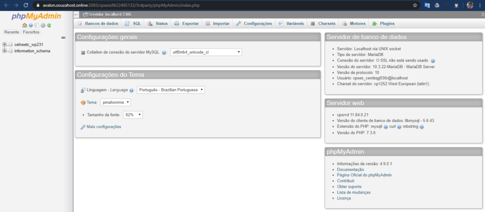Click the browser address bar URL
The height and width of the screenshot is (212, 485).
click(120, 5)
